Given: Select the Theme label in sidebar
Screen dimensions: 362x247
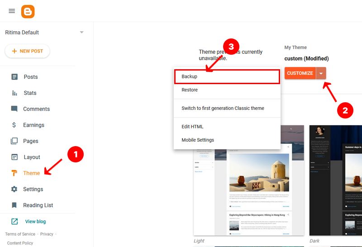Looking at the screenshot, I should pyautogui.click(x=31, y=173).
